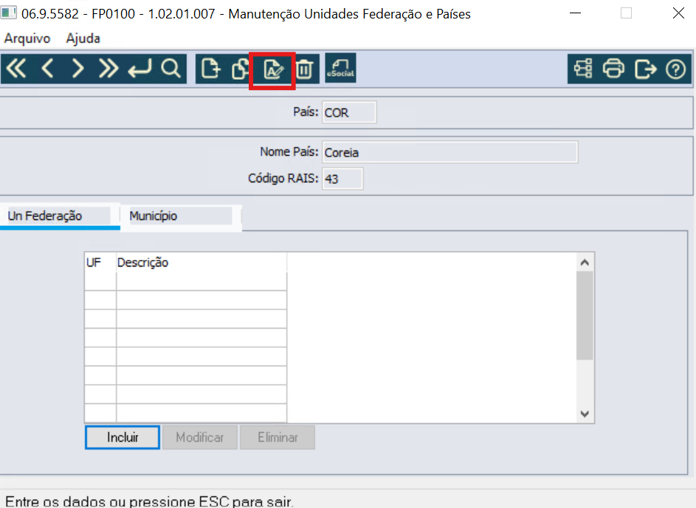Open the search magnifier icon
Screen dimensions: 696x508
coord(171,69)
